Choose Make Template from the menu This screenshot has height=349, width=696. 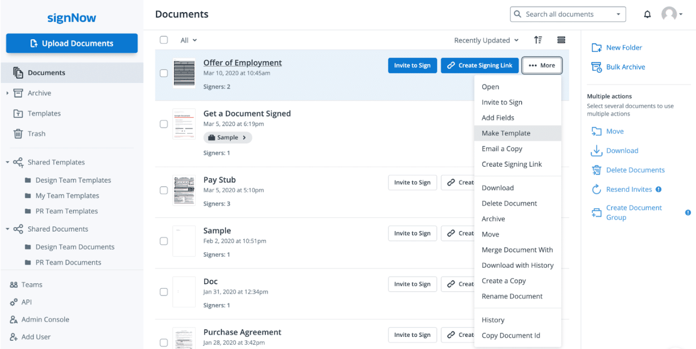(506, 133)
